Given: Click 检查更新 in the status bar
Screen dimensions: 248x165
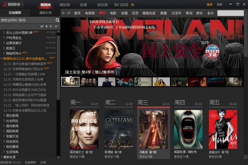Looking at the screenshot, I should [x=30, y=163].
